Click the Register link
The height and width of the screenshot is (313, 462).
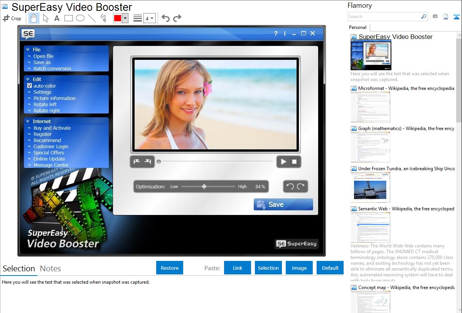[x=42, y=134]
